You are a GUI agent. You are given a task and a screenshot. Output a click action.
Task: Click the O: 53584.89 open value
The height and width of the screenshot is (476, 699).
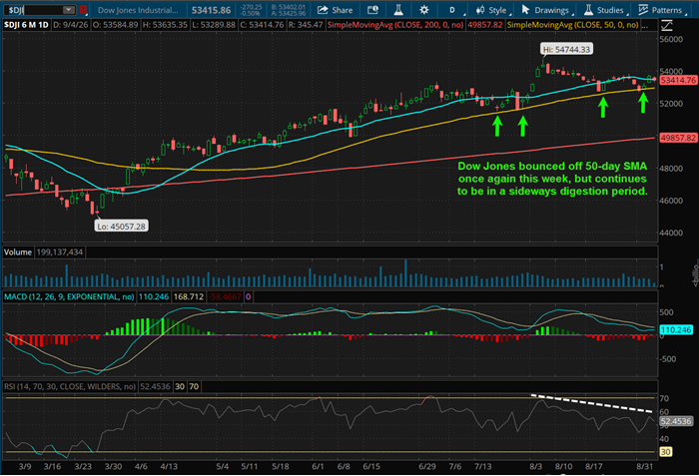(116, 25)
